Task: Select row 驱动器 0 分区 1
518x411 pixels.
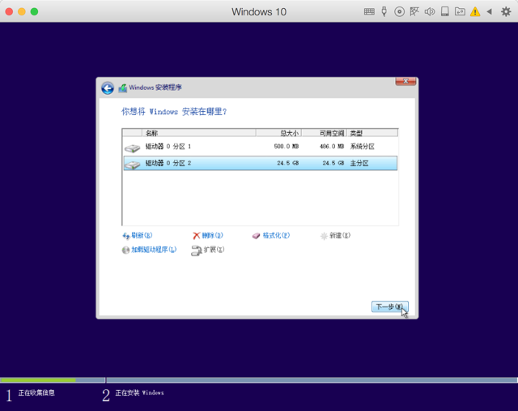Action: [x=261, y=147]
